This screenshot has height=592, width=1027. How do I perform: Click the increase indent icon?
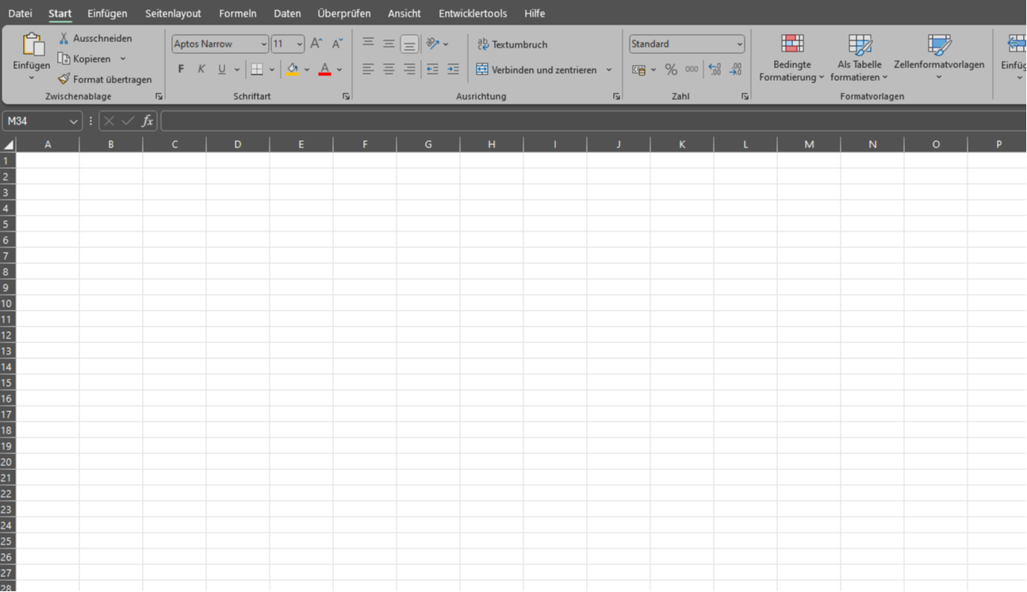click(453, 70)
